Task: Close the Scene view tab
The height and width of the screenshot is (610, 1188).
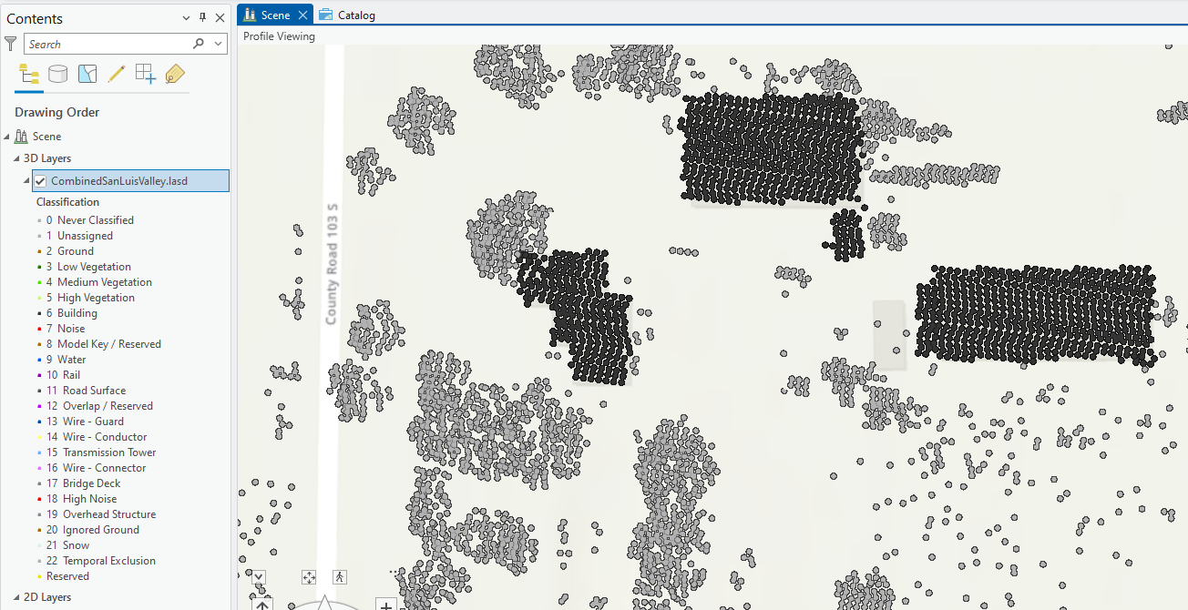Action: pos(302,15)
